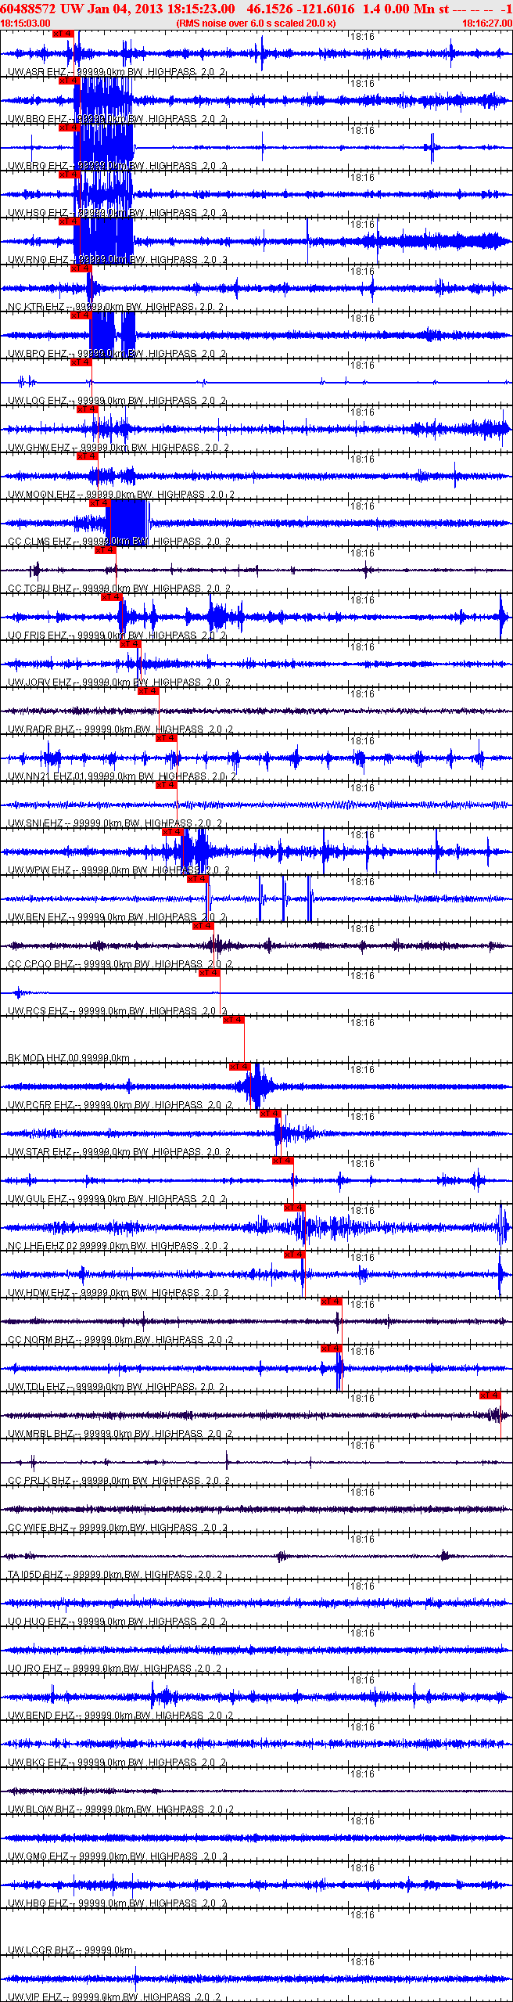Screen dimensions: 513x2002
Task: Select the red pick marker on CC.CLMS trace
Action: coord(99,503)
